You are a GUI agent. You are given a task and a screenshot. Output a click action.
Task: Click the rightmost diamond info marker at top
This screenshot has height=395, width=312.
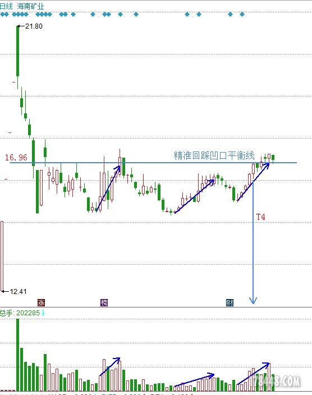pyautogui.click(x=242, y=15)
